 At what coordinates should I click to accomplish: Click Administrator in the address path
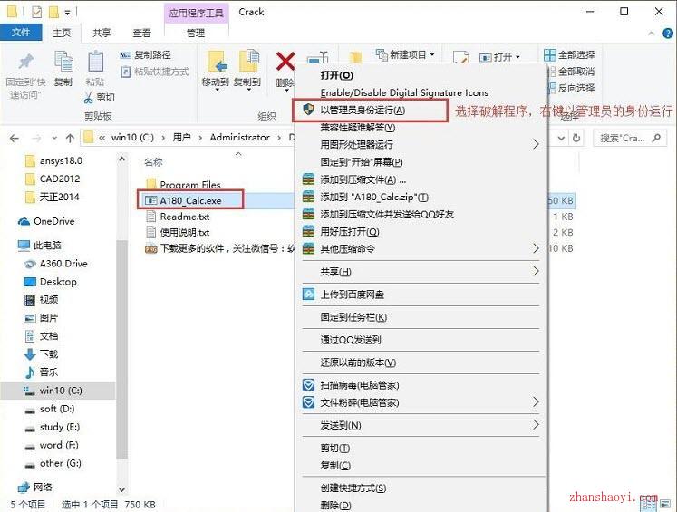pos(239,137)
